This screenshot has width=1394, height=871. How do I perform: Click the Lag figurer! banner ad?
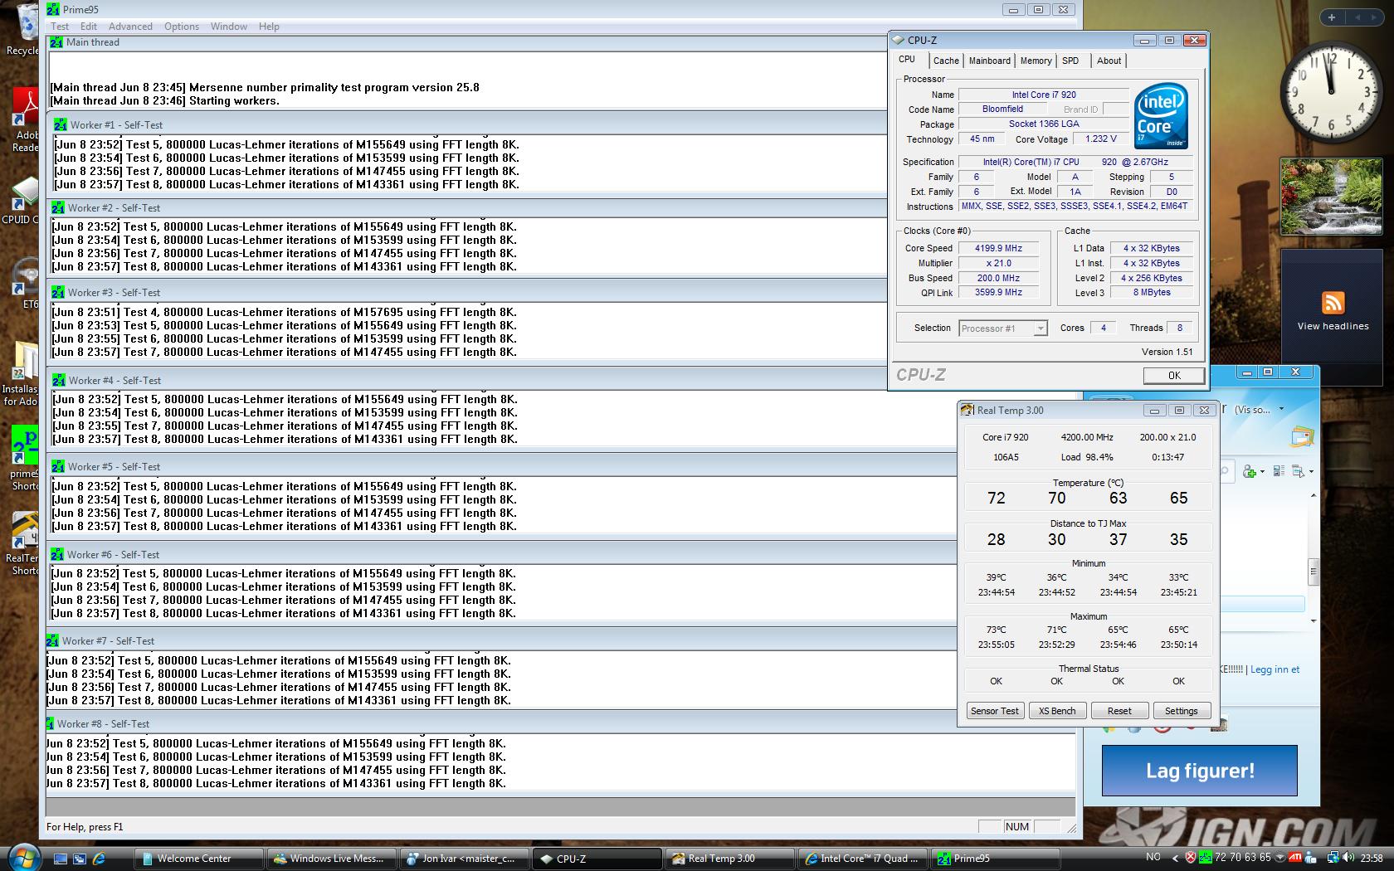pyautogui.click(x=1200, y=771)
